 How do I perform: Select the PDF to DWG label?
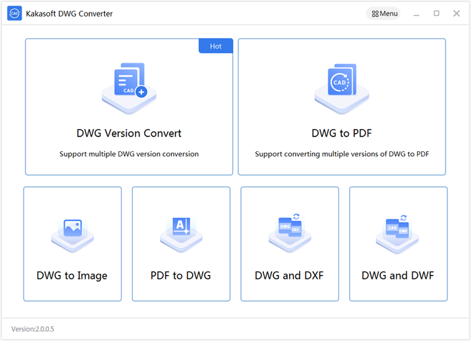click(181, 276)
